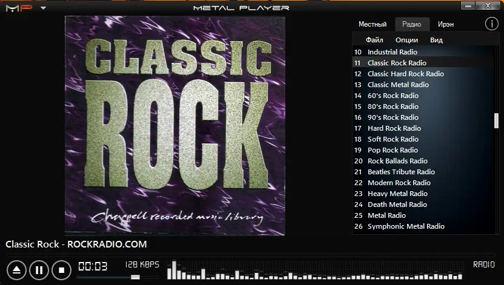Screen dimensions: 504x285
Task: Select Beatles Tribute Radio station
Action: (423, 172)
